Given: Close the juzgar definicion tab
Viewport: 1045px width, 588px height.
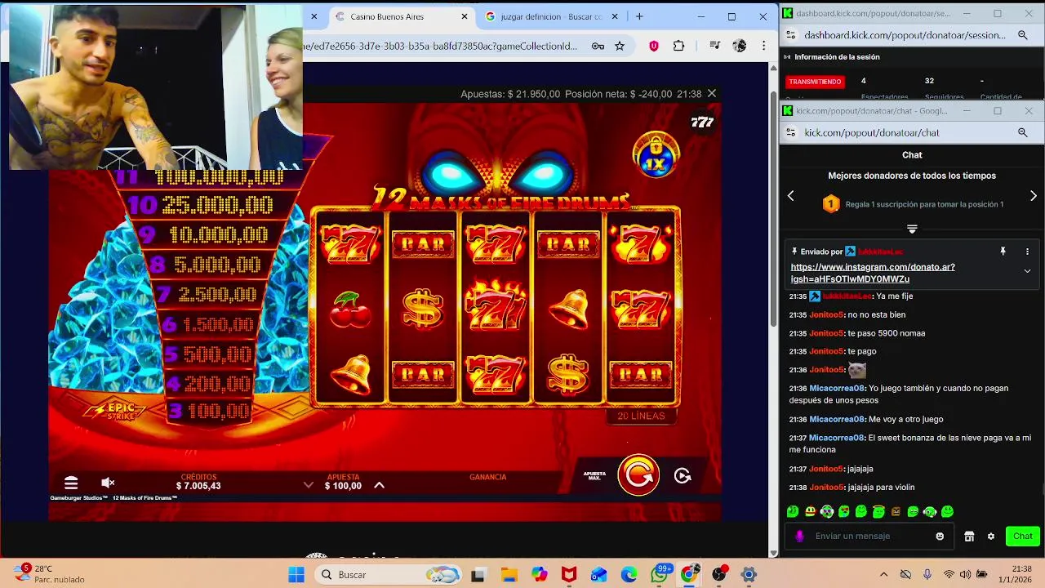Looking at the screenshot, I should click(x=615, y=16).
